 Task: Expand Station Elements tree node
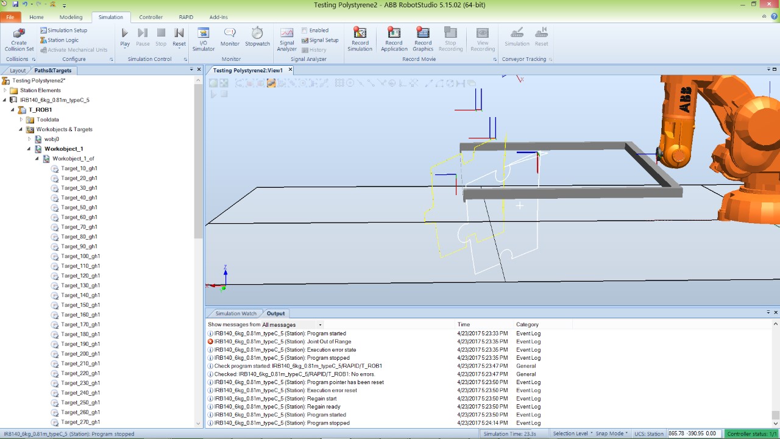5,90
